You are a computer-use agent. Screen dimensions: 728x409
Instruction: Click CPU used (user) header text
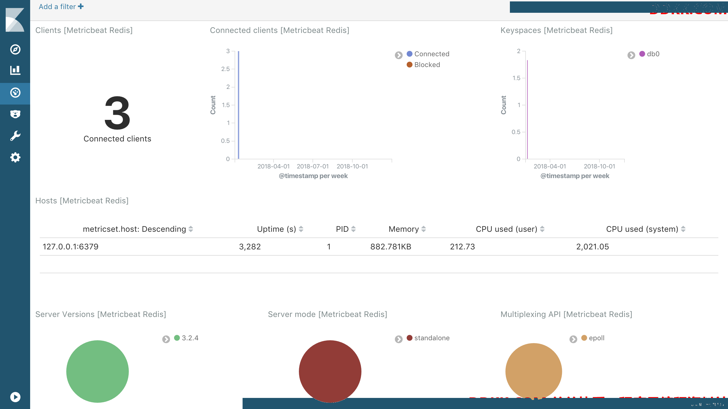click(506, 229)
